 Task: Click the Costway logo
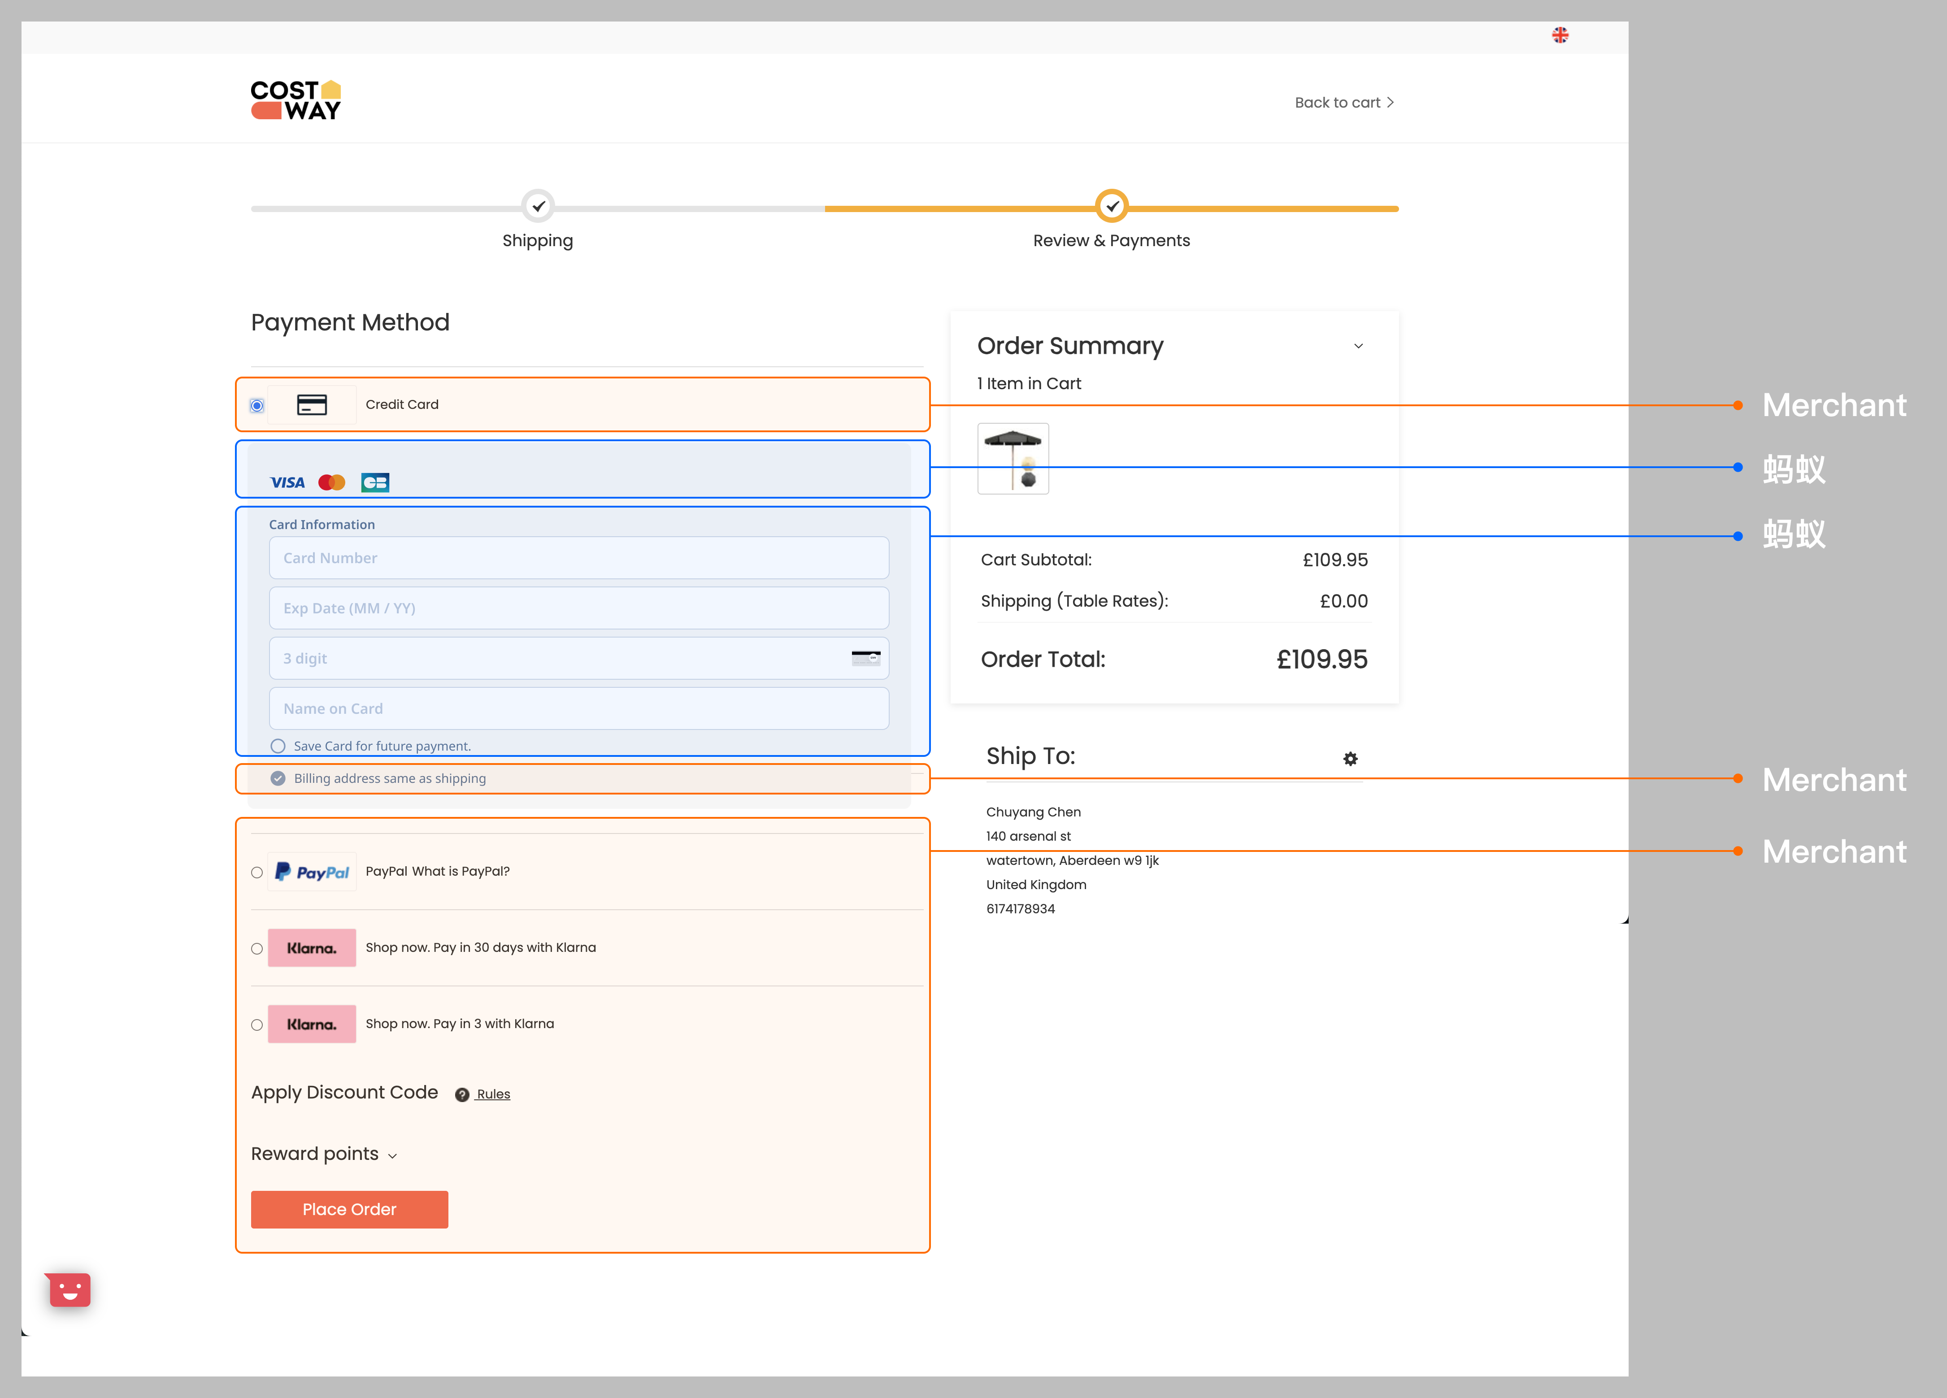click(296, 100)
